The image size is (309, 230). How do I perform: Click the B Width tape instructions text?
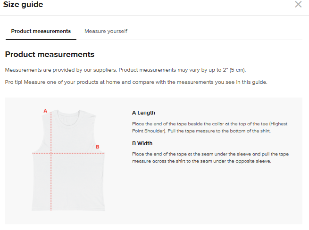[x=209, y=157]
